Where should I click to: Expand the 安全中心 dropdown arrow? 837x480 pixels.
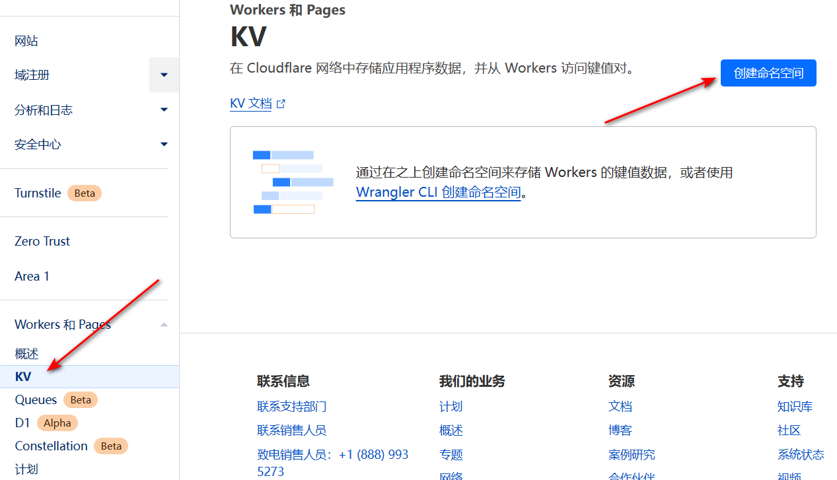(164, 144)
